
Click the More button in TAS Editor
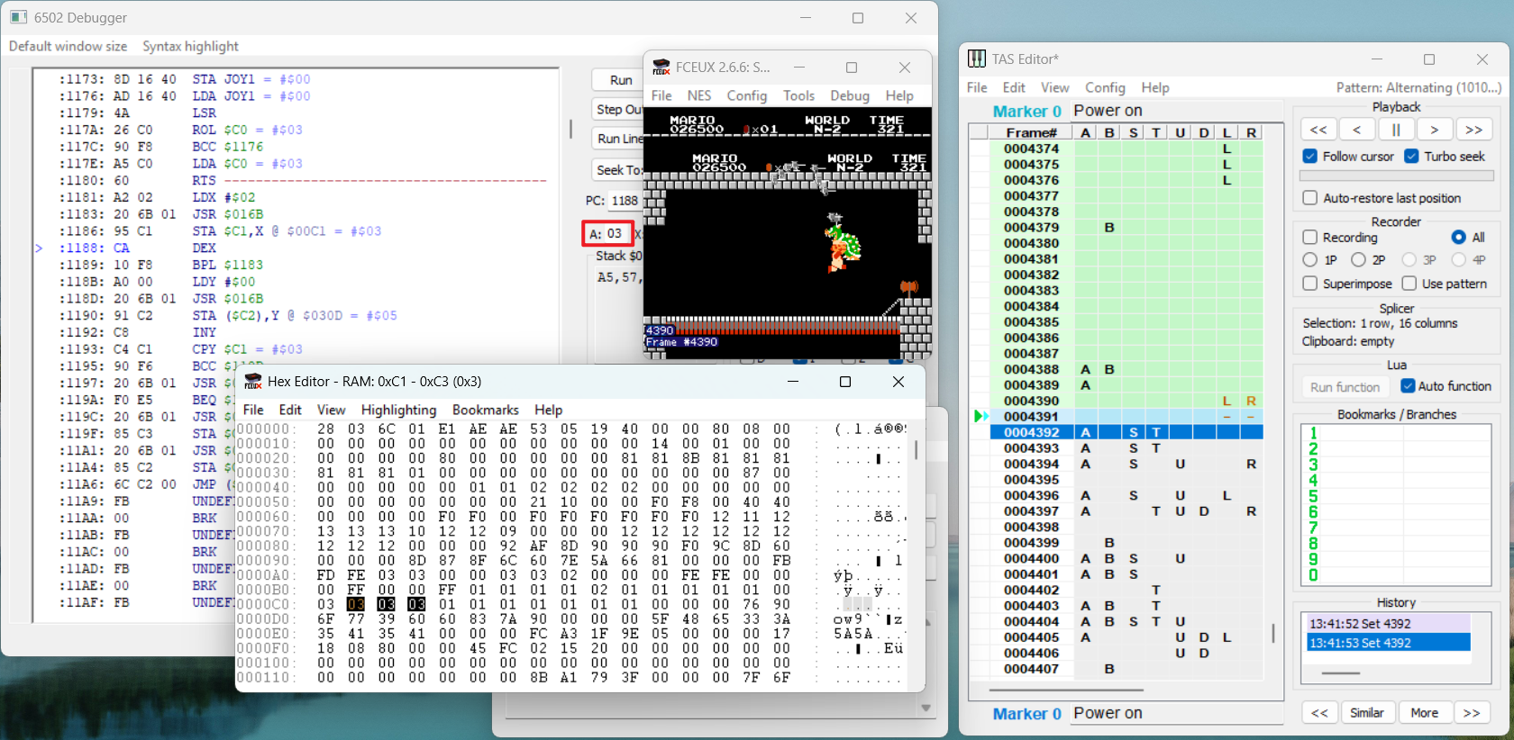tap(1425, 713)
